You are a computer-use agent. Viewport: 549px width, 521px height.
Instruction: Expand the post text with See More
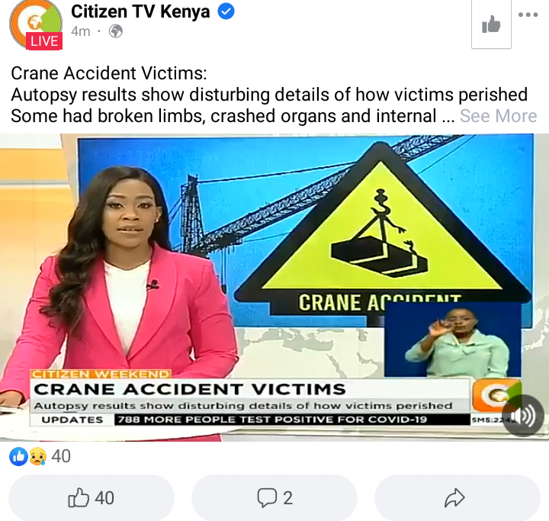tap(498, 116)
